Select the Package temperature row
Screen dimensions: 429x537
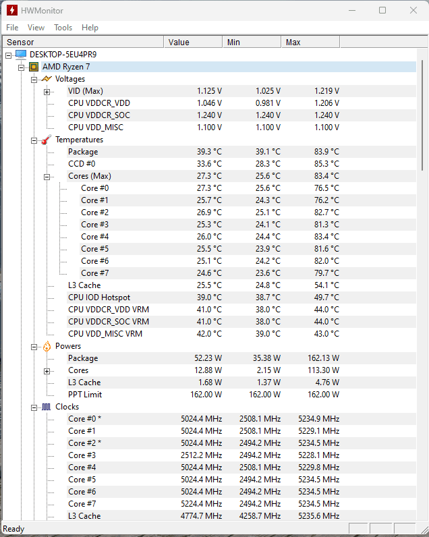coord(241,152)
